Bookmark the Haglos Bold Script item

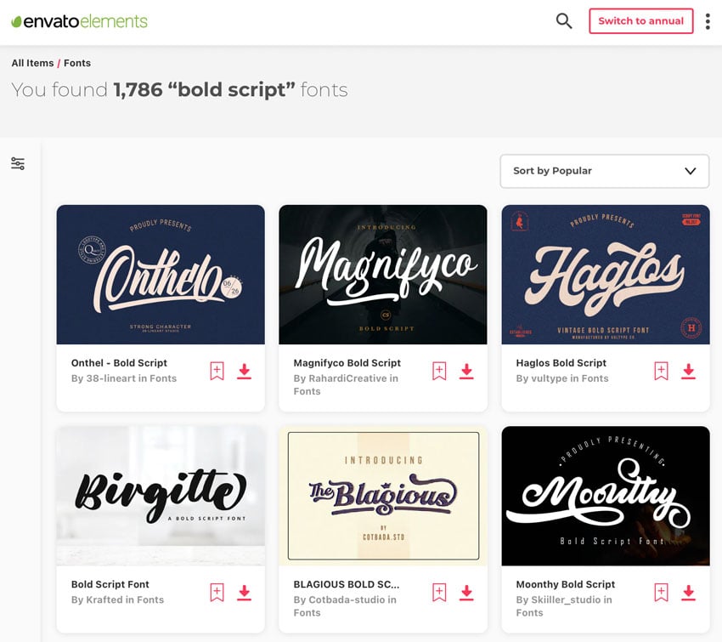(x=661, y=371)
